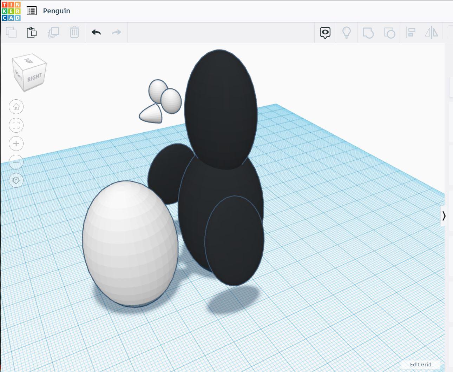The height and width of the screenshot is (372, 453).
Task: Select the Mirror flip tool
Action: (432, 33)
